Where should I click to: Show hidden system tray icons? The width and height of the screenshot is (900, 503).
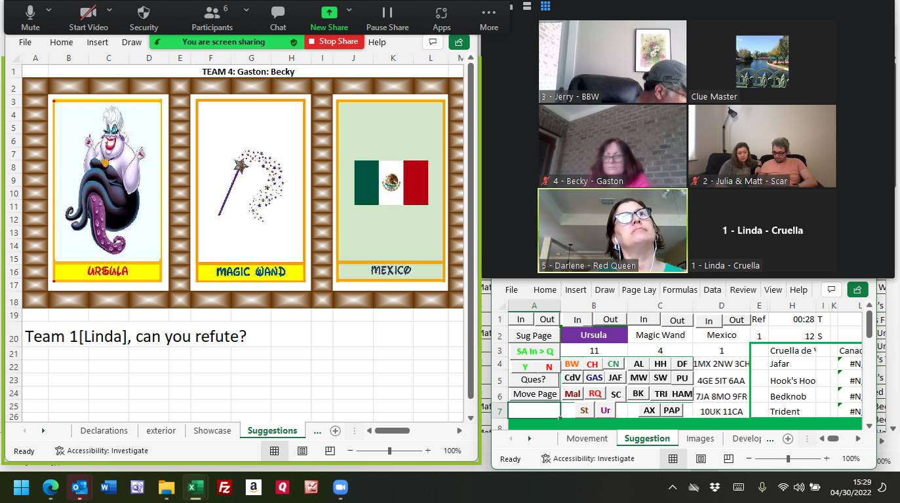click(x=672, y=487)
